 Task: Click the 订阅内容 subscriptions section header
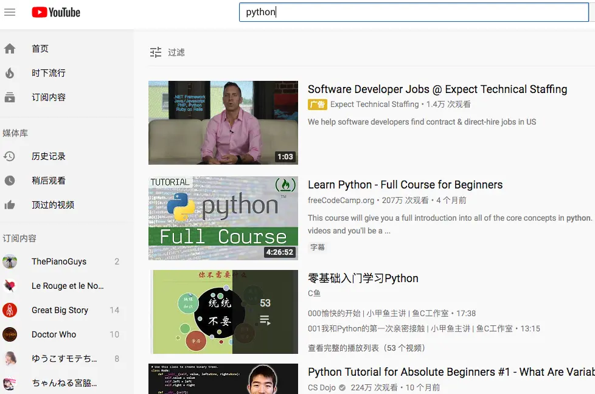(19, 238)
